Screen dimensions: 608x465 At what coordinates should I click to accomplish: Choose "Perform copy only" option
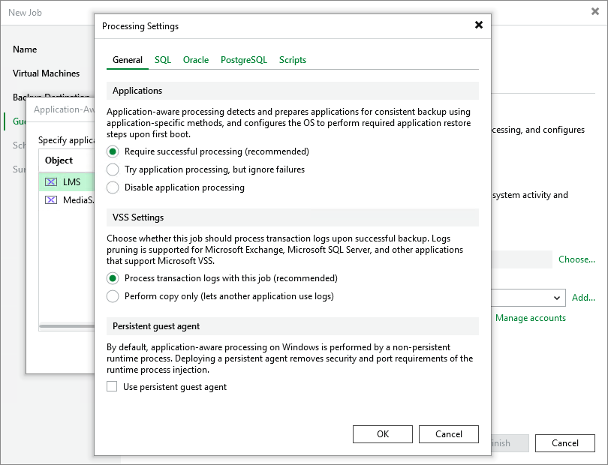click(x=113, y=296)
